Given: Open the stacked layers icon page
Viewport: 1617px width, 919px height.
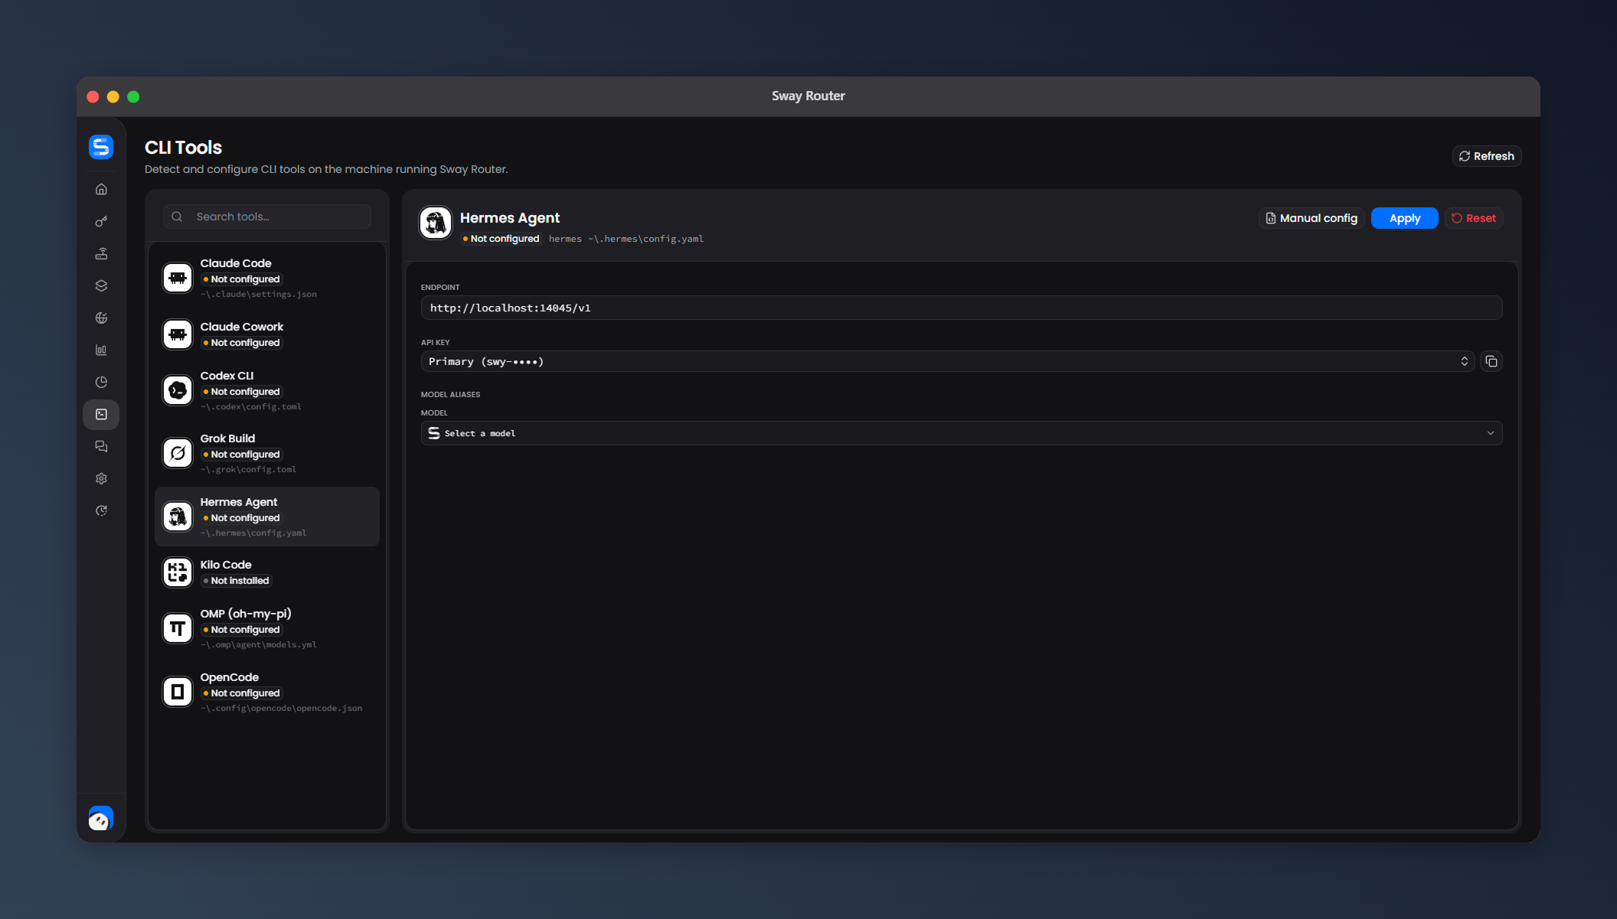Looking at the screenshot, I should point(101,285).
